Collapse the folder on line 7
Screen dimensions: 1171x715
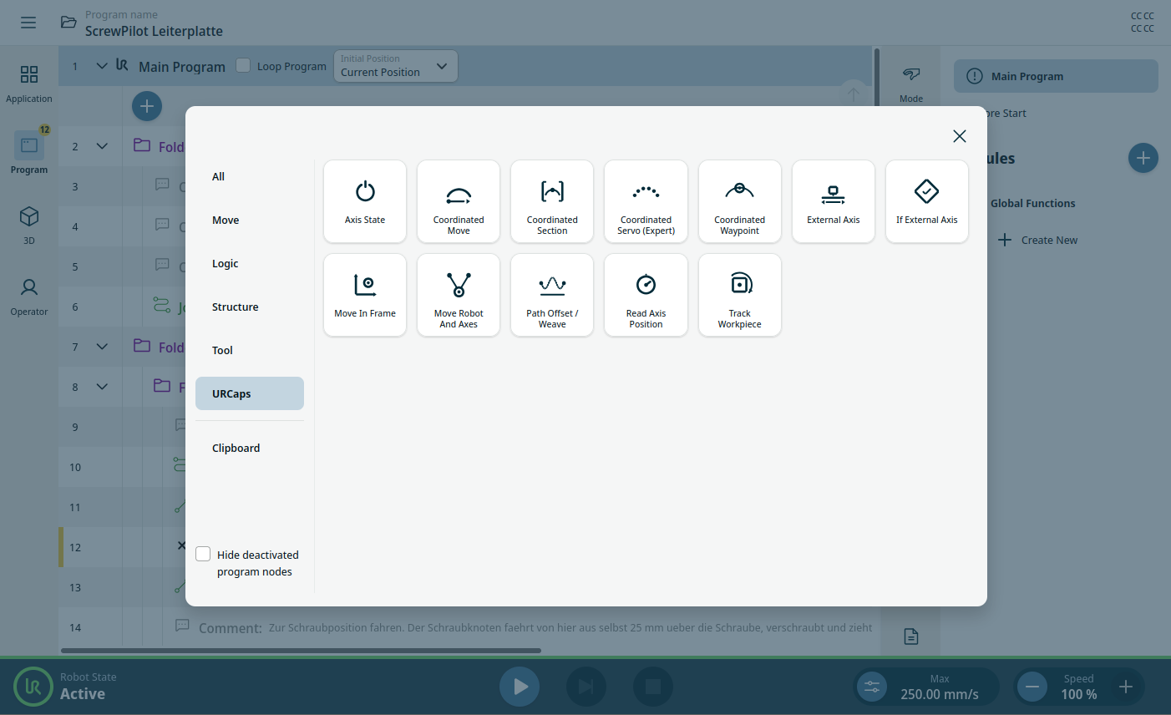pos(102,347)
